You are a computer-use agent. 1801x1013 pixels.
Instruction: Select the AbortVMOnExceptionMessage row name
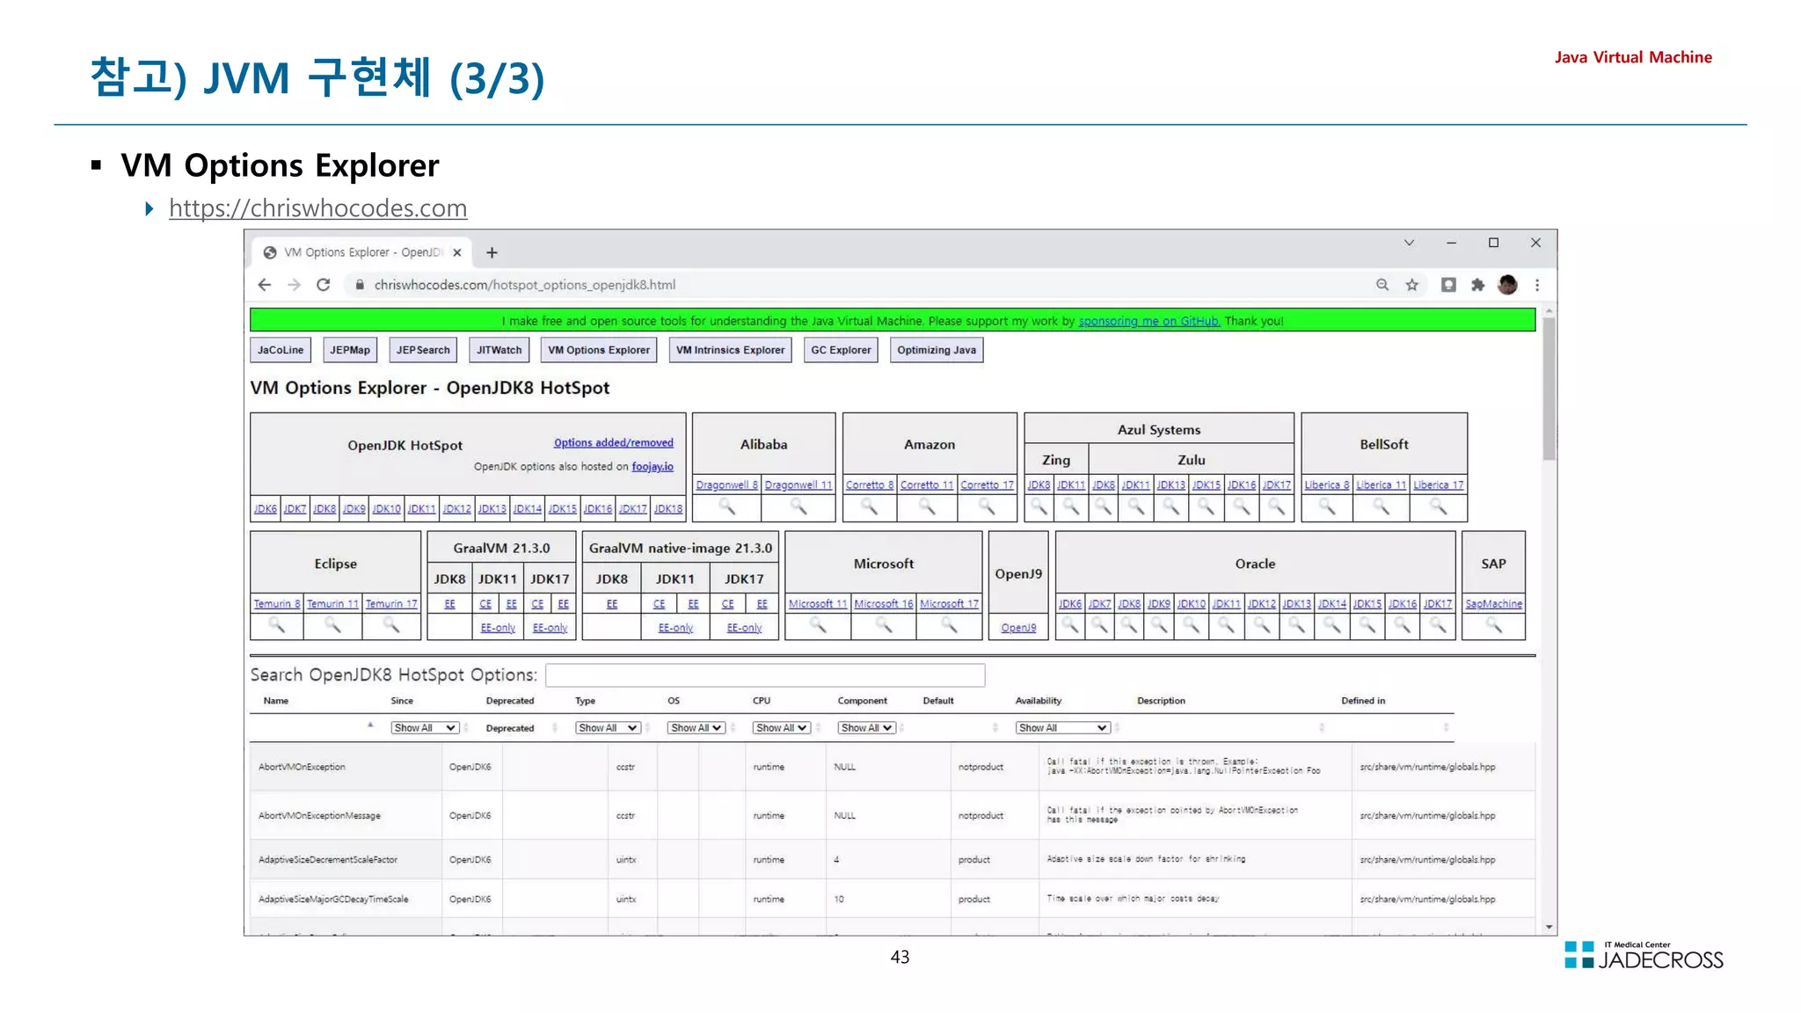[319, 816]
